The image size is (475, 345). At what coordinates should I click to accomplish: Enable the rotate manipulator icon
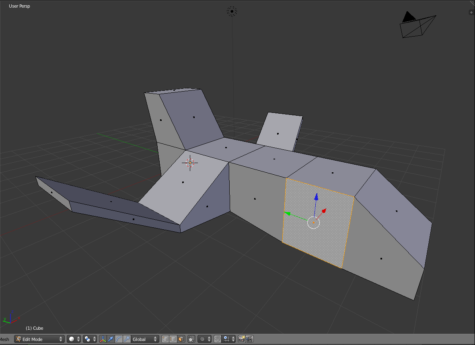pos(118,339)
